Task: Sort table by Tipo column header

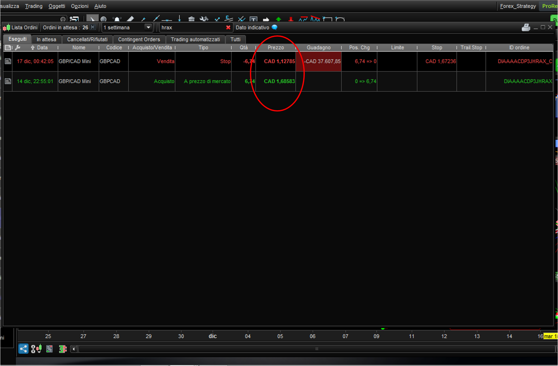Action: 203,48
